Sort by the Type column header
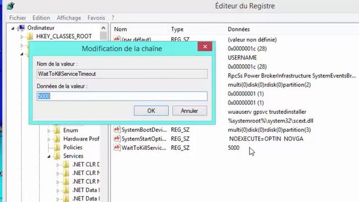Viewport: 359px width, 202px height. [x=177, y=29]
